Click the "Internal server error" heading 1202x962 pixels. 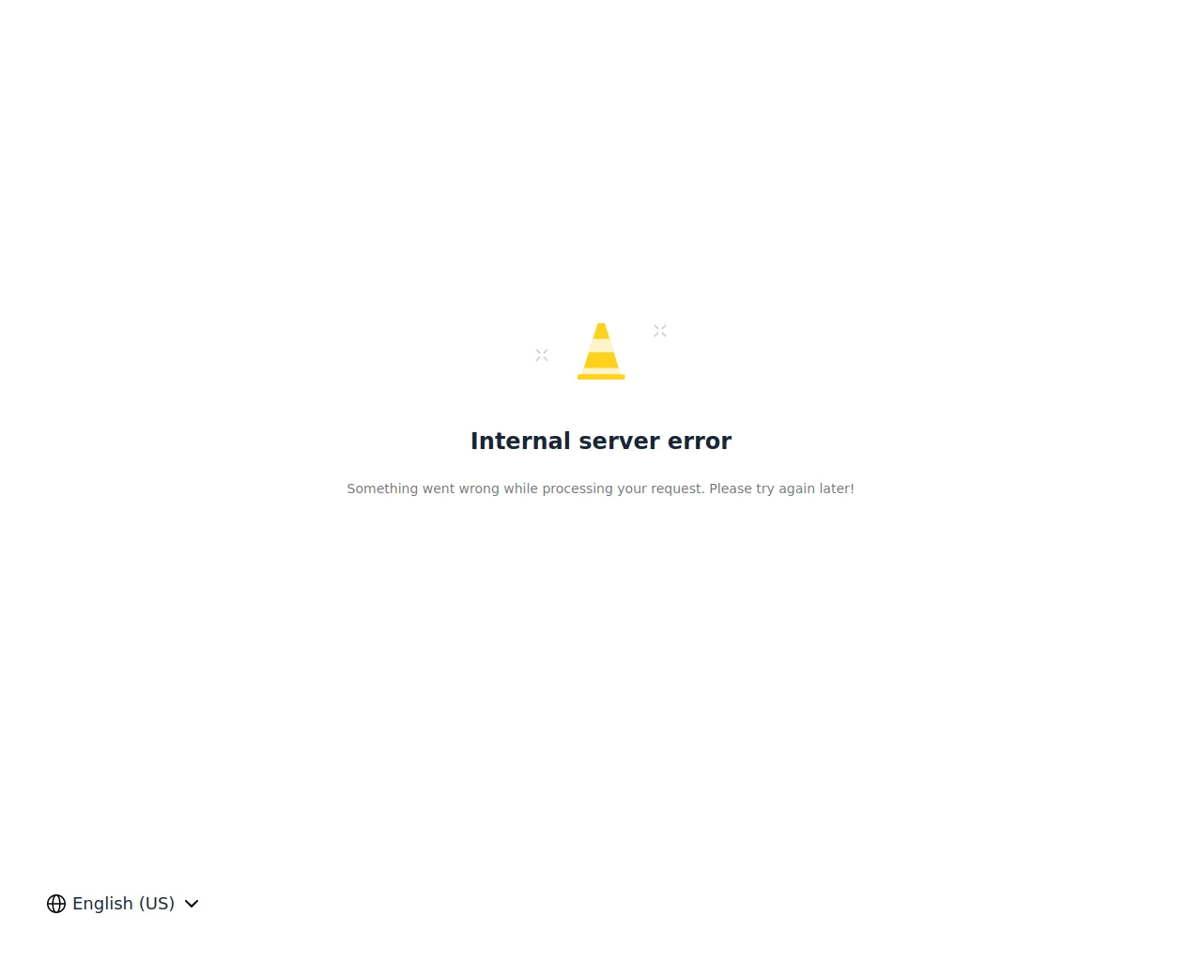point(601,441)
